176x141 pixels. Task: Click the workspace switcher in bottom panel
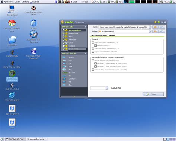[169, 140]
